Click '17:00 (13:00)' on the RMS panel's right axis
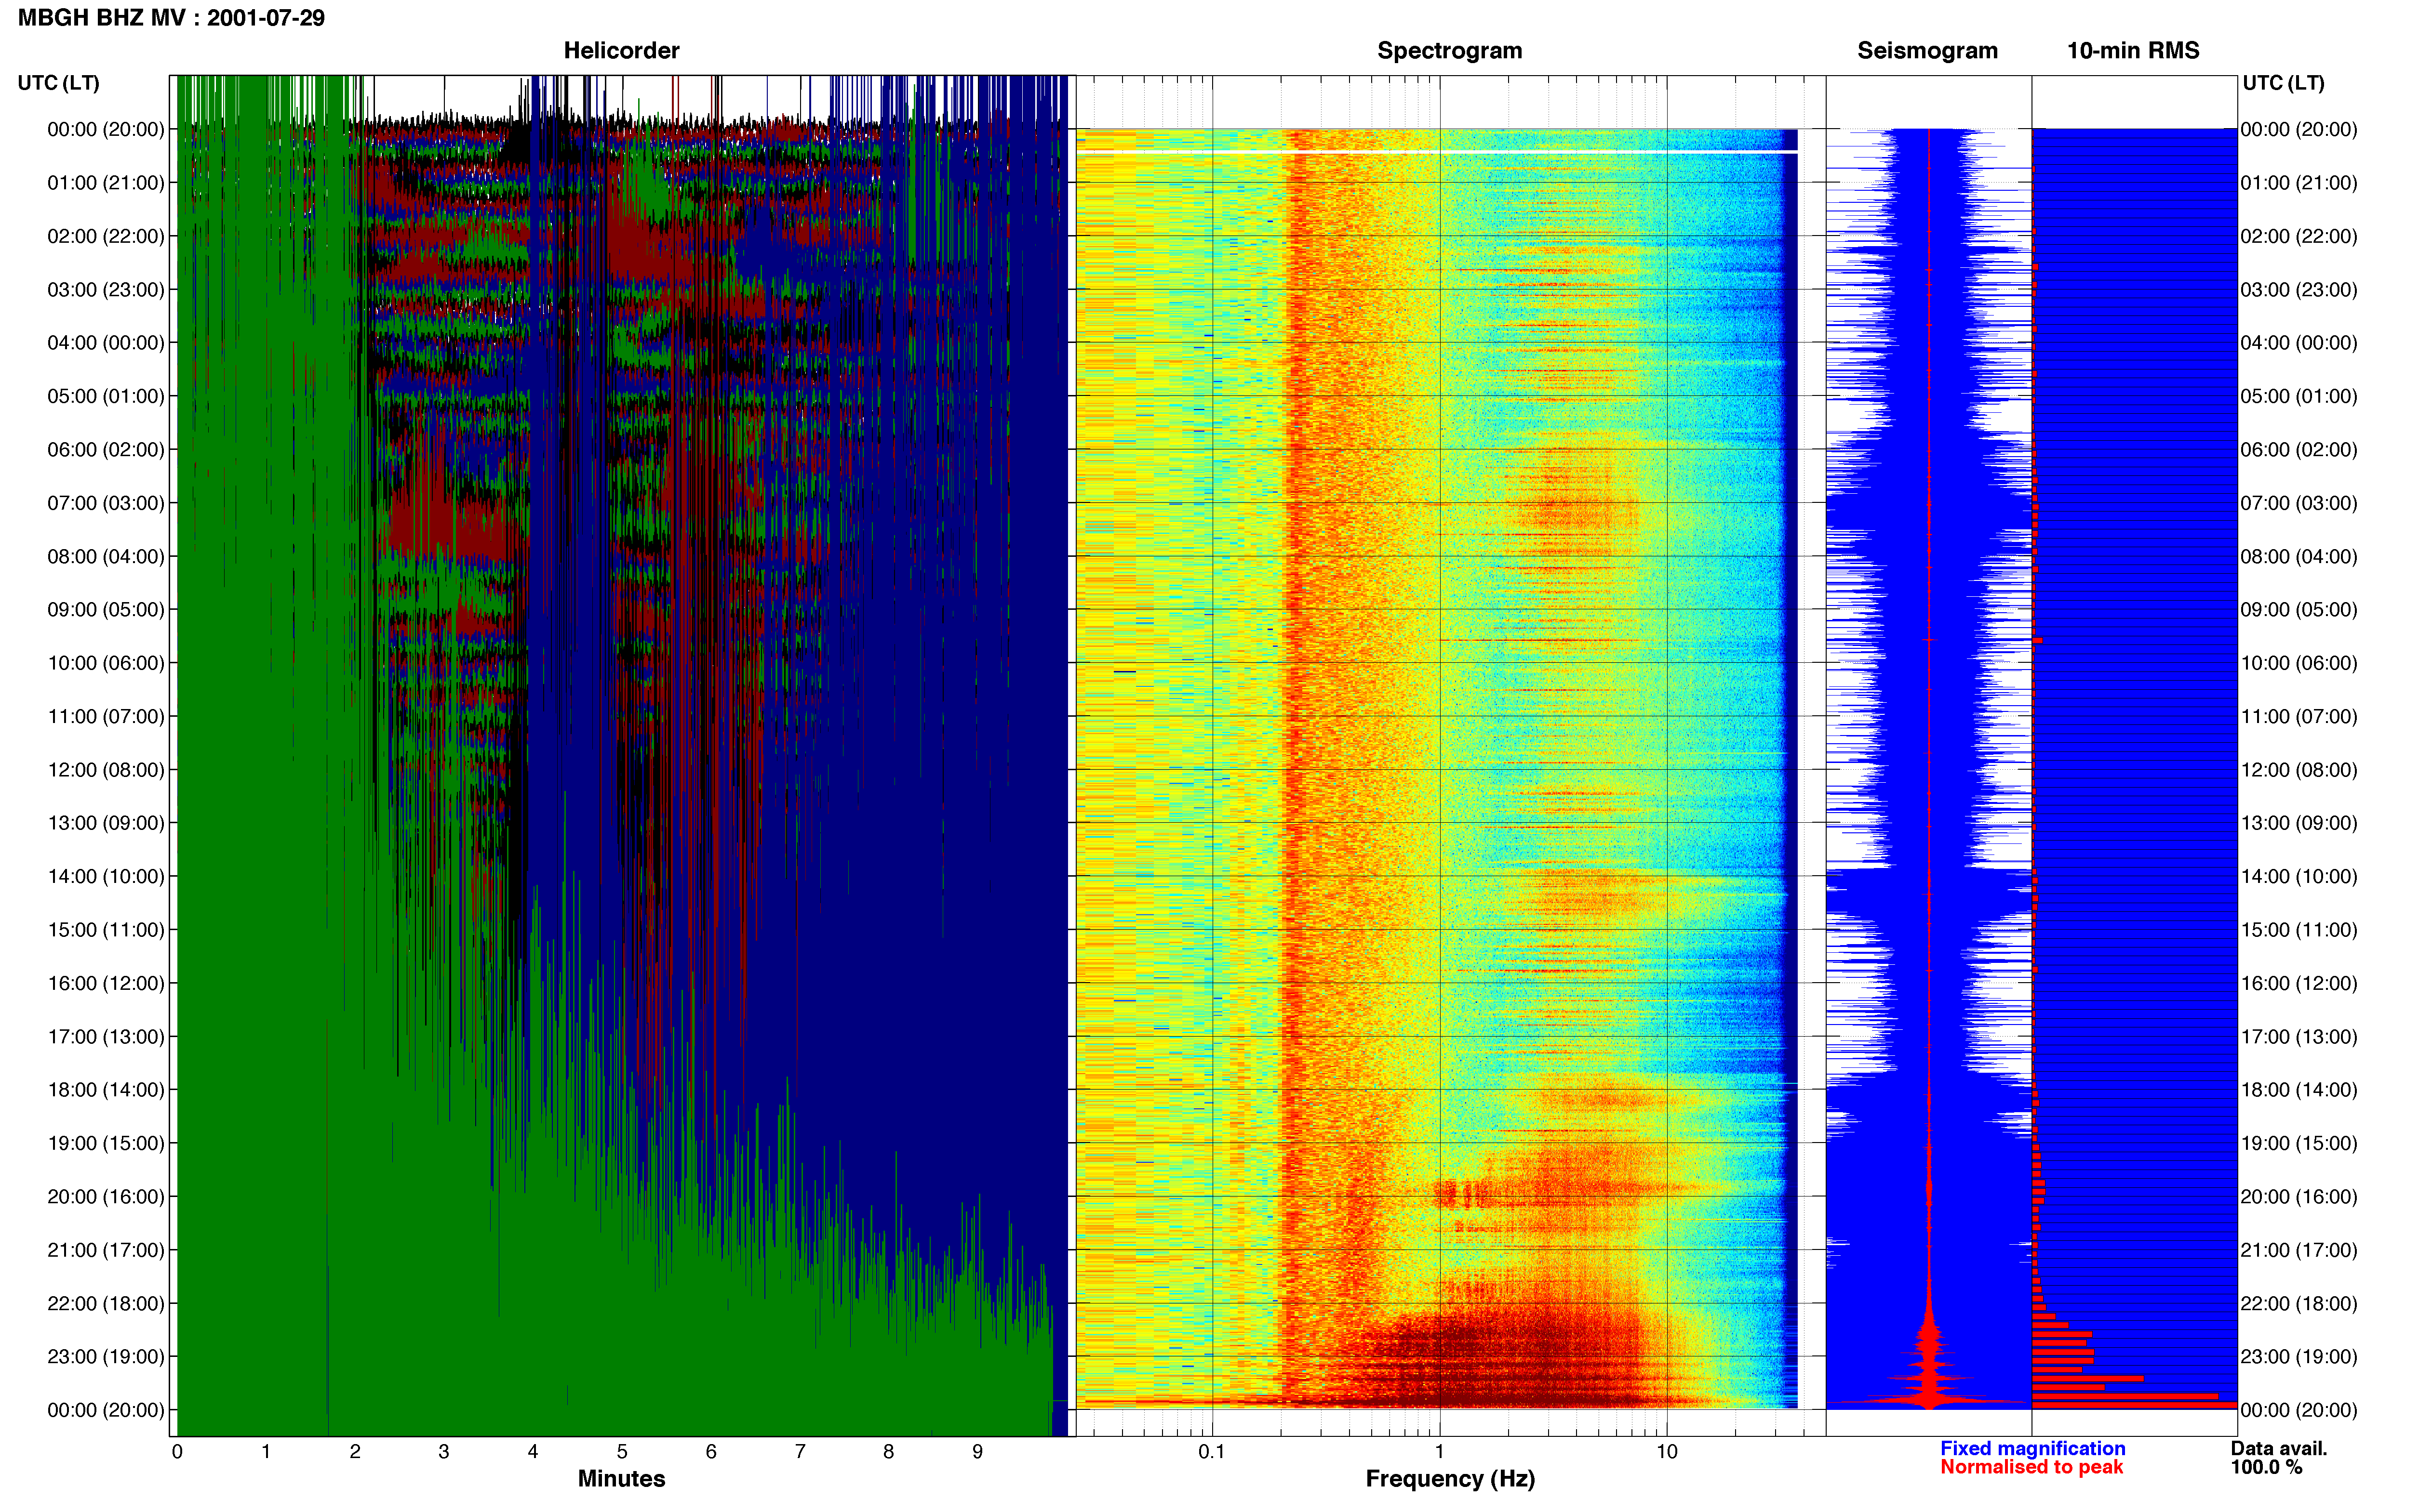 pos(2299,1037)
